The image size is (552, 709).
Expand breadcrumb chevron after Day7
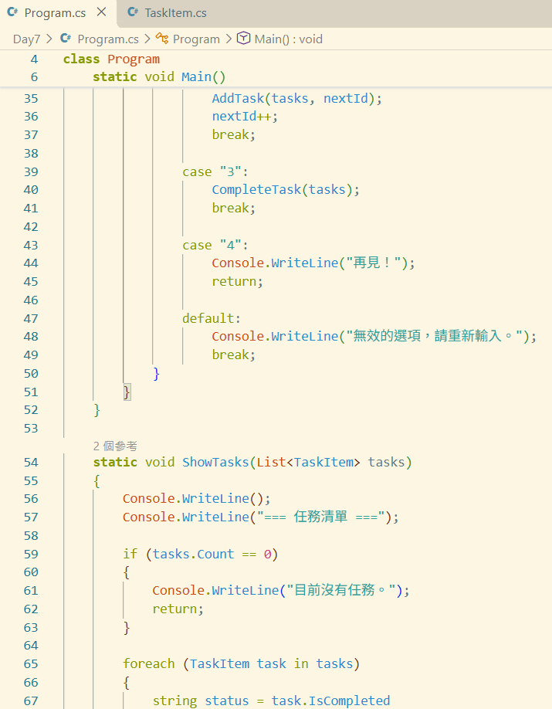click(49, 39)
